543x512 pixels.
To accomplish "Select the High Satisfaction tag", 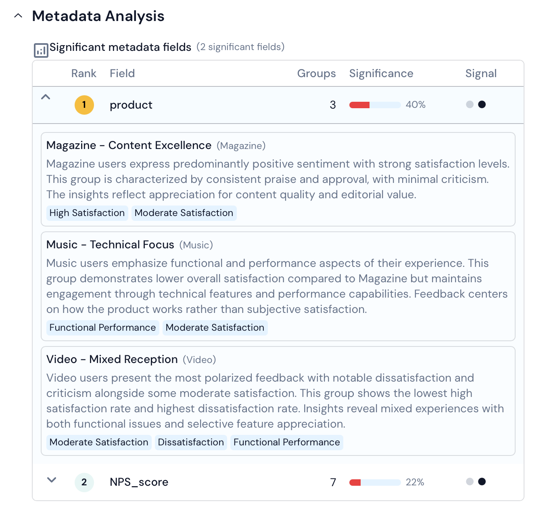I will (87, 213).
